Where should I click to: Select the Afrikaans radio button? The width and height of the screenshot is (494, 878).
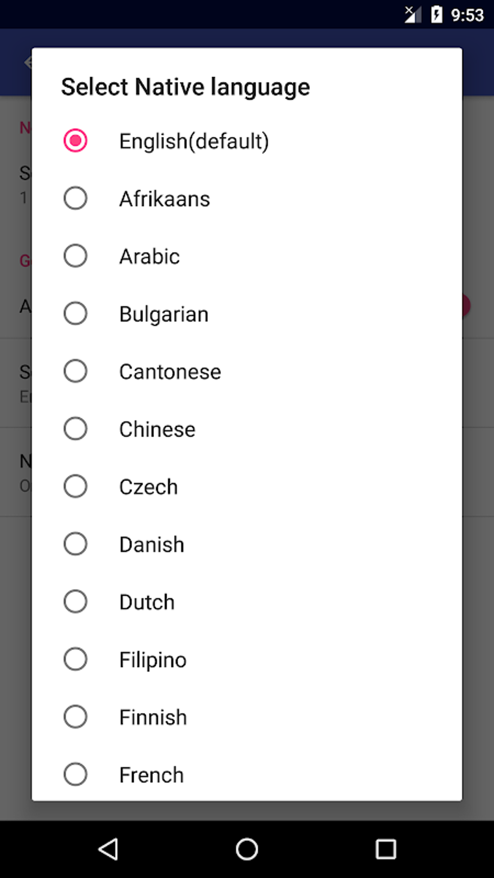(76, 199)
